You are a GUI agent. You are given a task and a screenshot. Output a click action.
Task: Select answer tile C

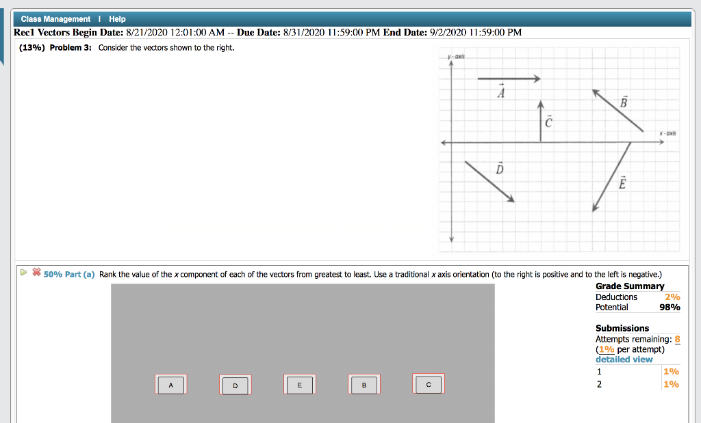(x=428, y=384)
